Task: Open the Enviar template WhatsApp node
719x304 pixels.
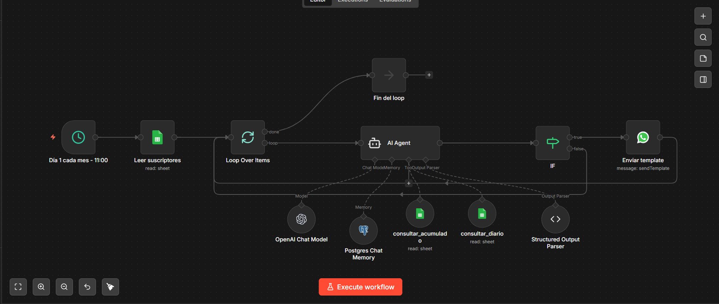Action: coord(643,137)
